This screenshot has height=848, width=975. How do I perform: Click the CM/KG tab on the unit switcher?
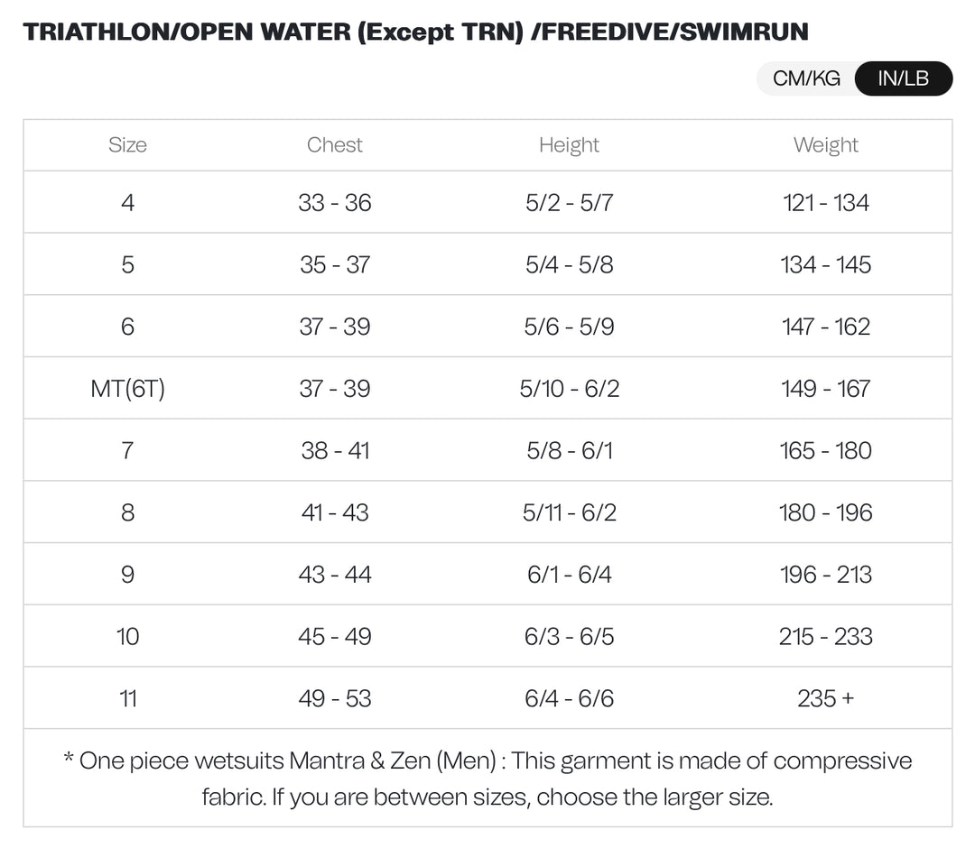tap(806, 78)
